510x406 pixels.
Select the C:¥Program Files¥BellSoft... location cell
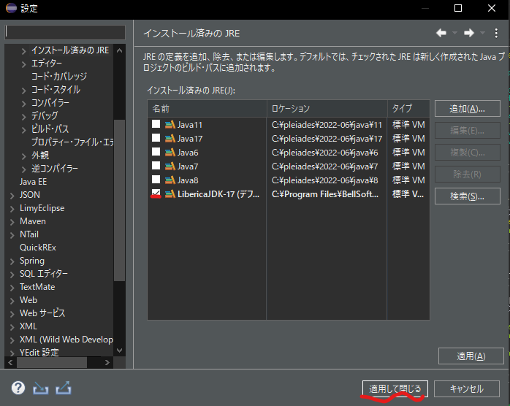pyautogui.click(x=325, y=194)
